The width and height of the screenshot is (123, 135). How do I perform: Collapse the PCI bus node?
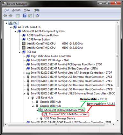20,52
